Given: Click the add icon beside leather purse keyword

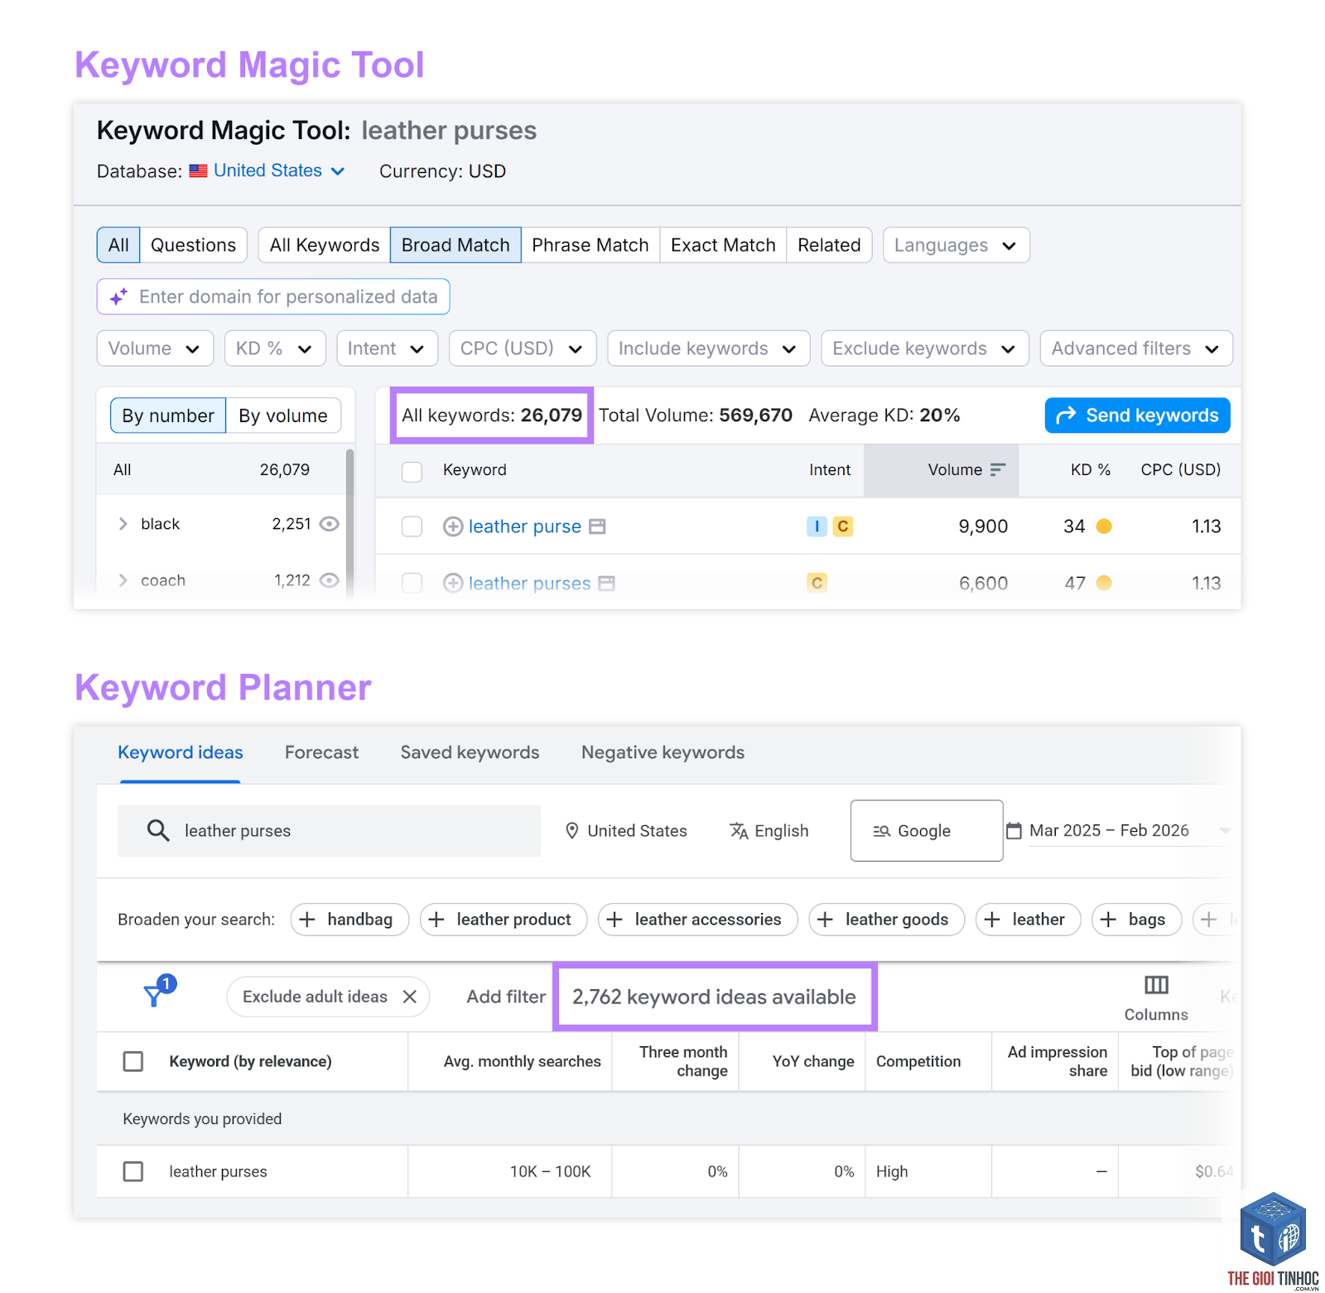Looking at the screenshot, I should [453, 526].
